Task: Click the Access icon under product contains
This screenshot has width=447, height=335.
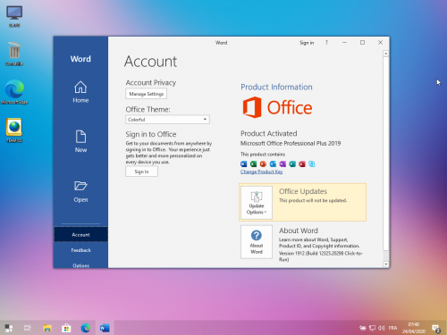Action: [302, 164]
